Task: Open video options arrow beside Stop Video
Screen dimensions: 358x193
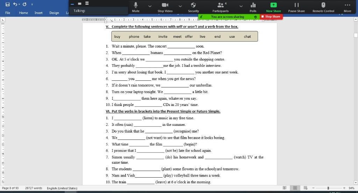Action: coord(180,6)
